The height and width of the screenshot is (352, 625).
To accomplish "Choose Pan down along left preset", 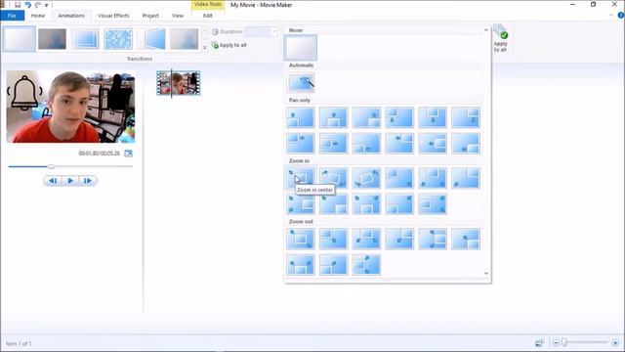I will [399, 117].
